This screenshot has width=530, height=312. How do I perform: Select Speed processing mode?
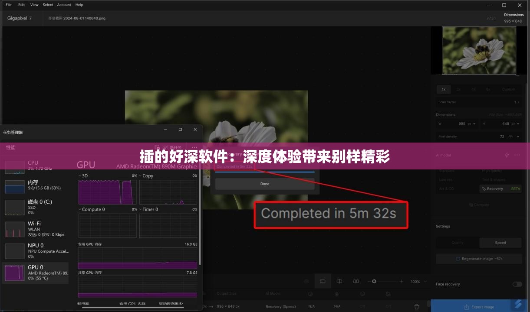coord(500,243)
